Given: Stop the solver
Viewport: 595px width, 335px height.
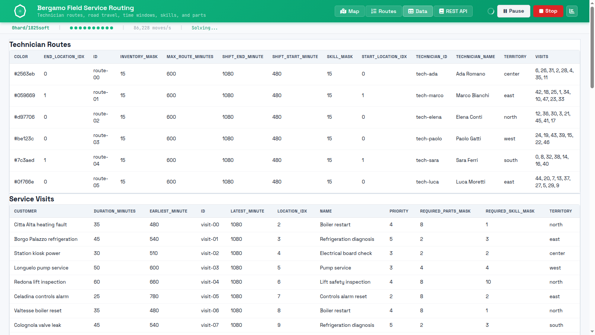Looking at the screenshot, I should [x=548, y=11].
